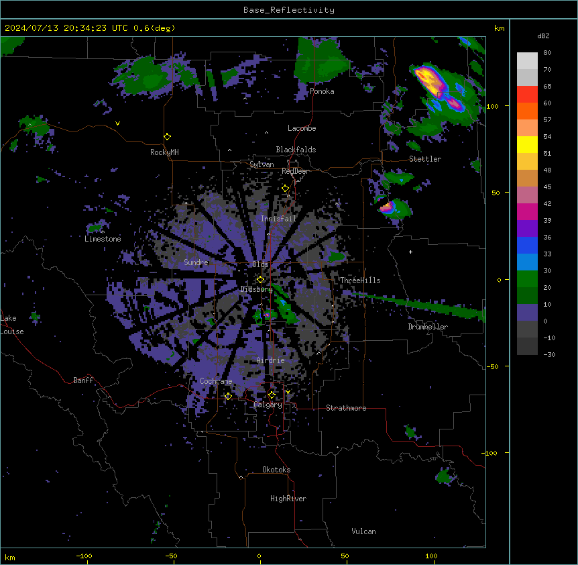Image resolution: width=578 pixels, height=565 pixels.
Task: Click the Okotoks city label
Action: (276, 470)
